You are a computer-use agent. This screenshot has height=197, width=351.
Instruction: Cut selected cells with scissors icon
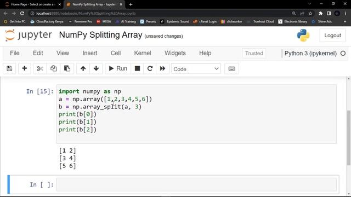point(40,68)
